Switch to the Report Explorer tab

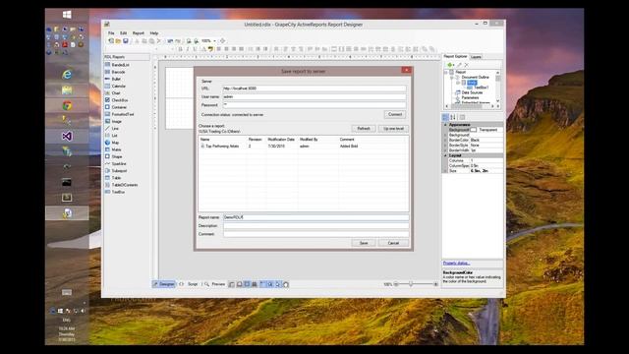pos(455,57)
